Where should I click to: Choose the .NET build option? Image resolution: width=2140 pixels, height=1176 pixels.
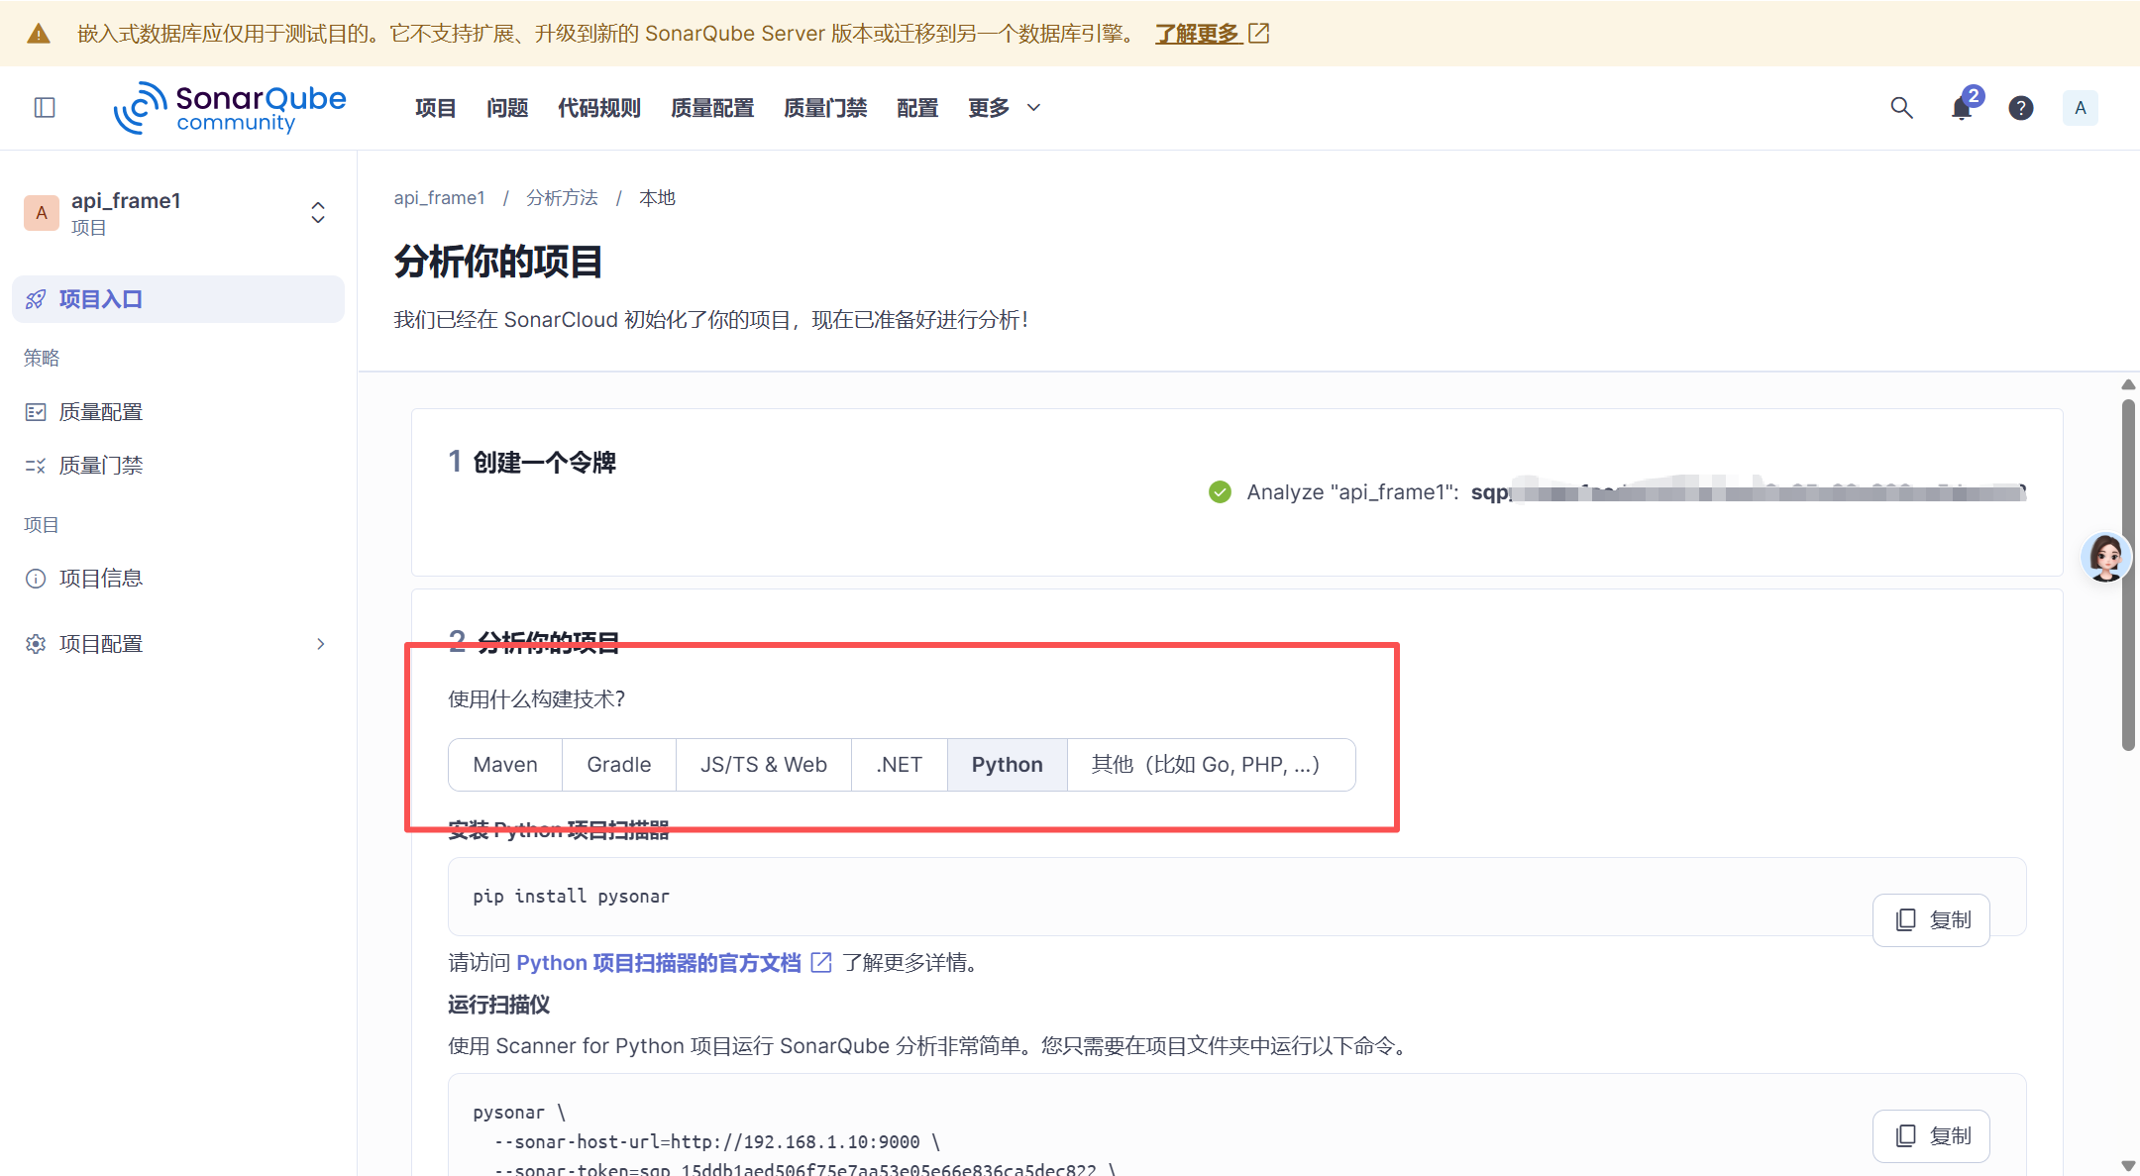click(x=899, y=764)
